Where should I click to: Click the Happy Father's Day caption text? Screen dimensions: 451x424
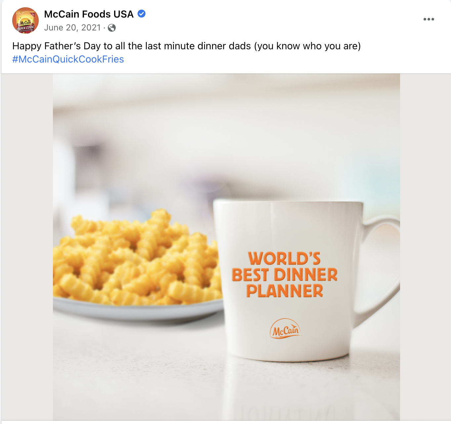point(186,46)
